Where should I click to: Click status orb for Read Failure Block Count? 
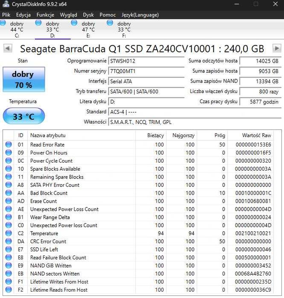click(x=9, y=258)
